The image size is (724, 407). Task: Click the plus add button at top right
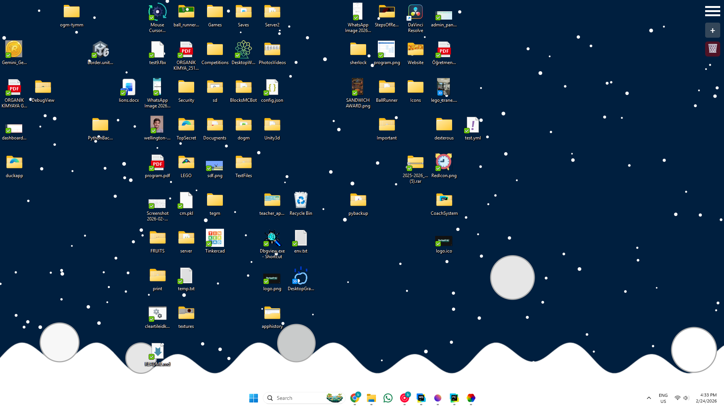(x=712, y=31)
